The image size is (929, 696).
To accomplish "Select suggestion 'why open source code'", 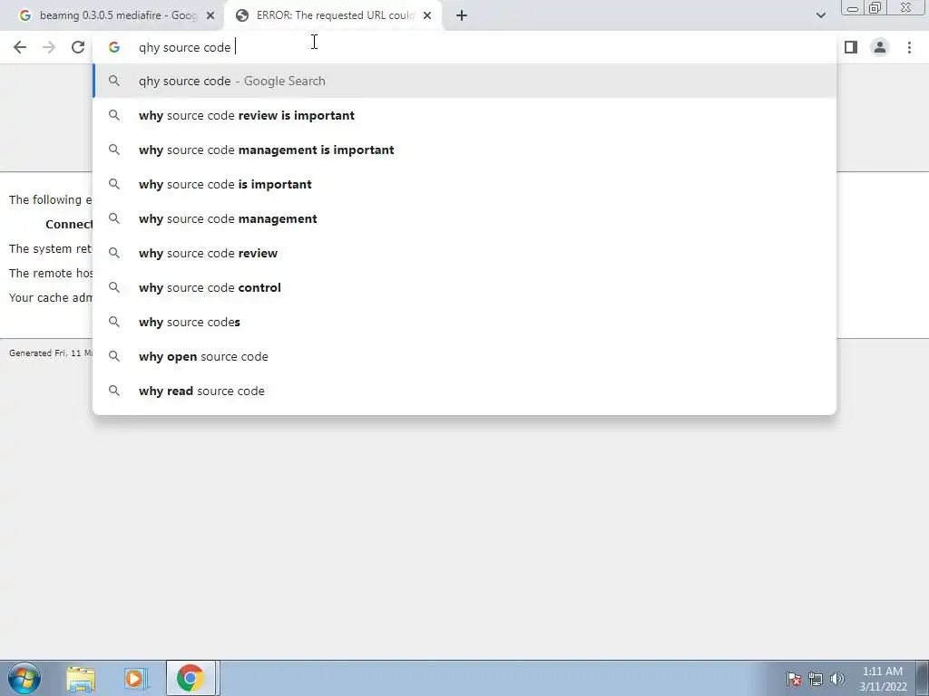I will (464, 356).
